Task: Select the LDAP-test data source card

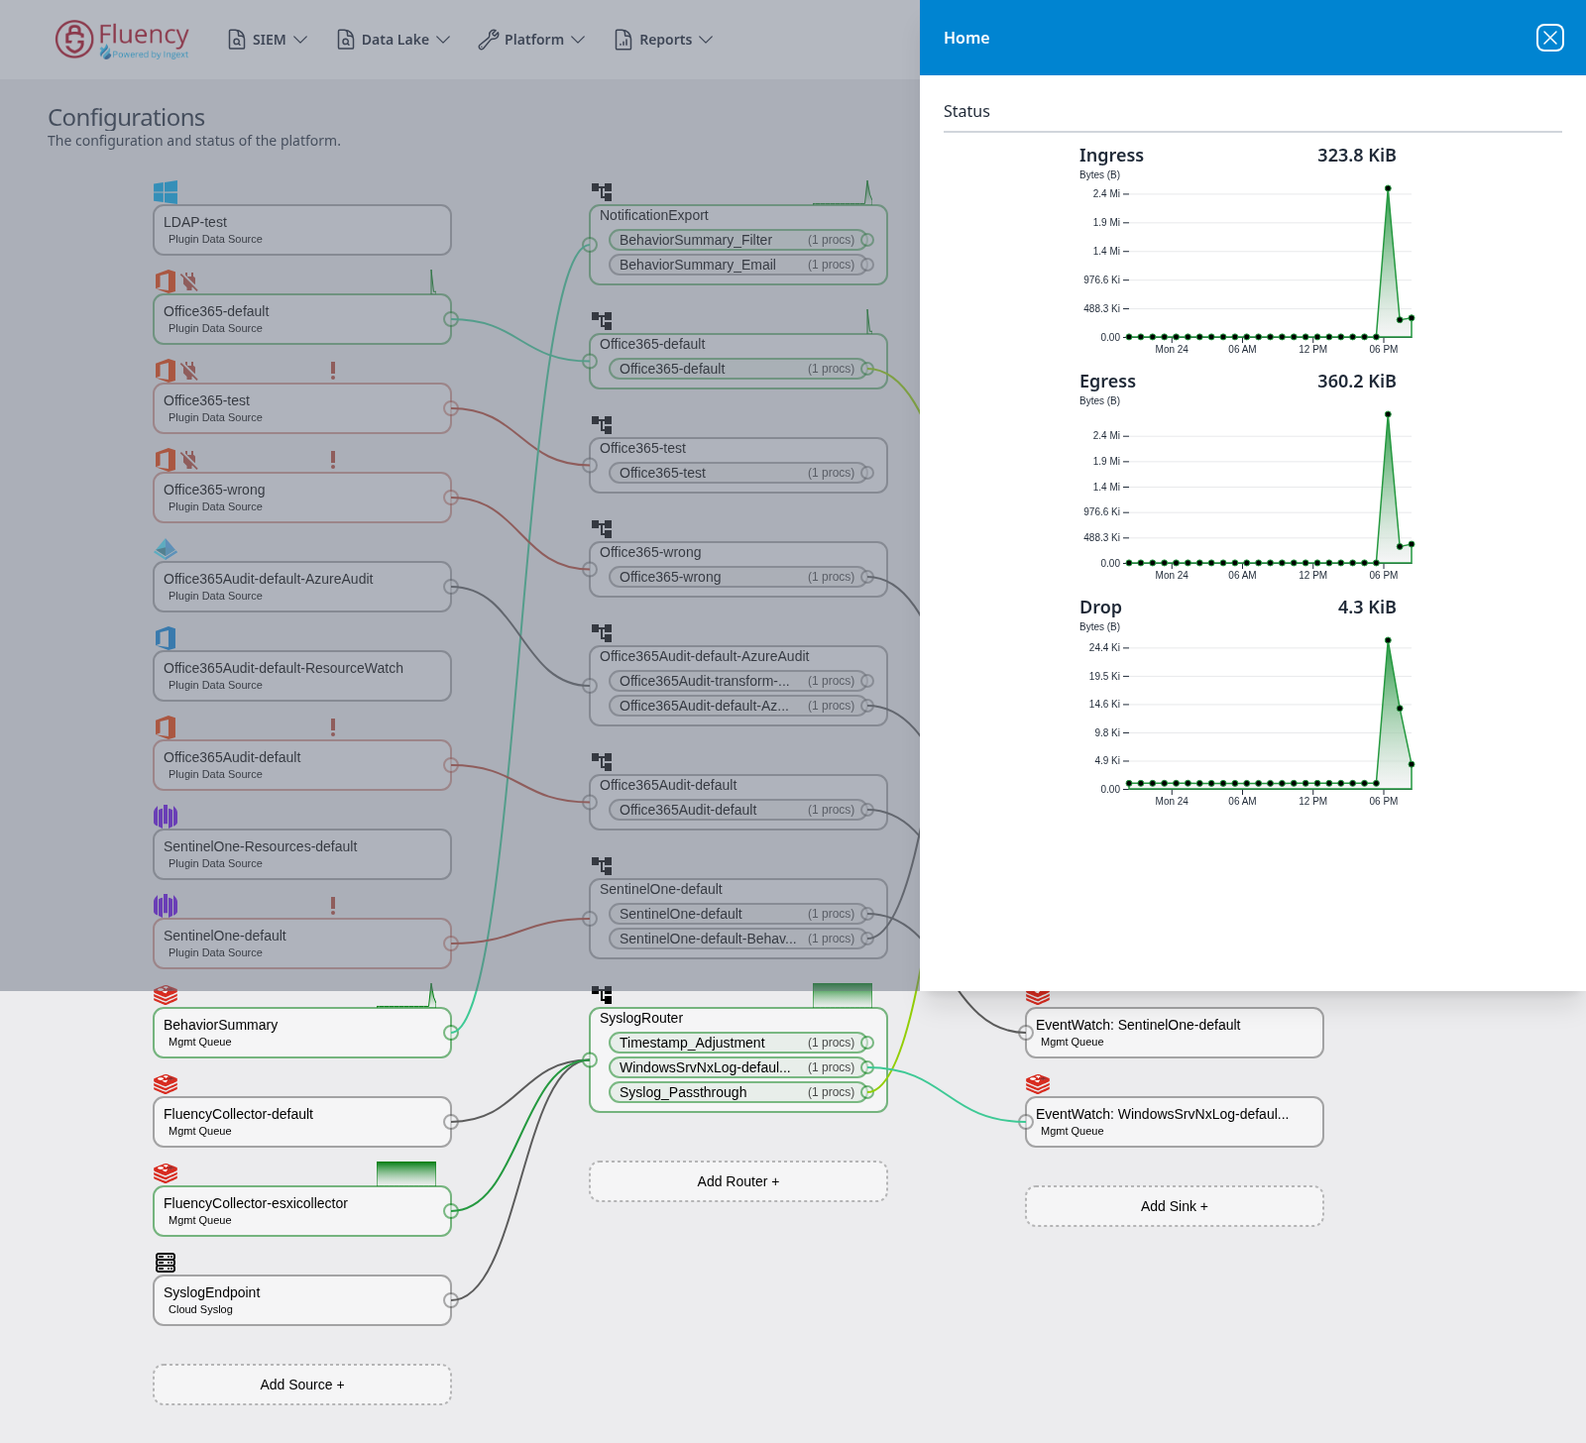Action: (x=302, y=230)
